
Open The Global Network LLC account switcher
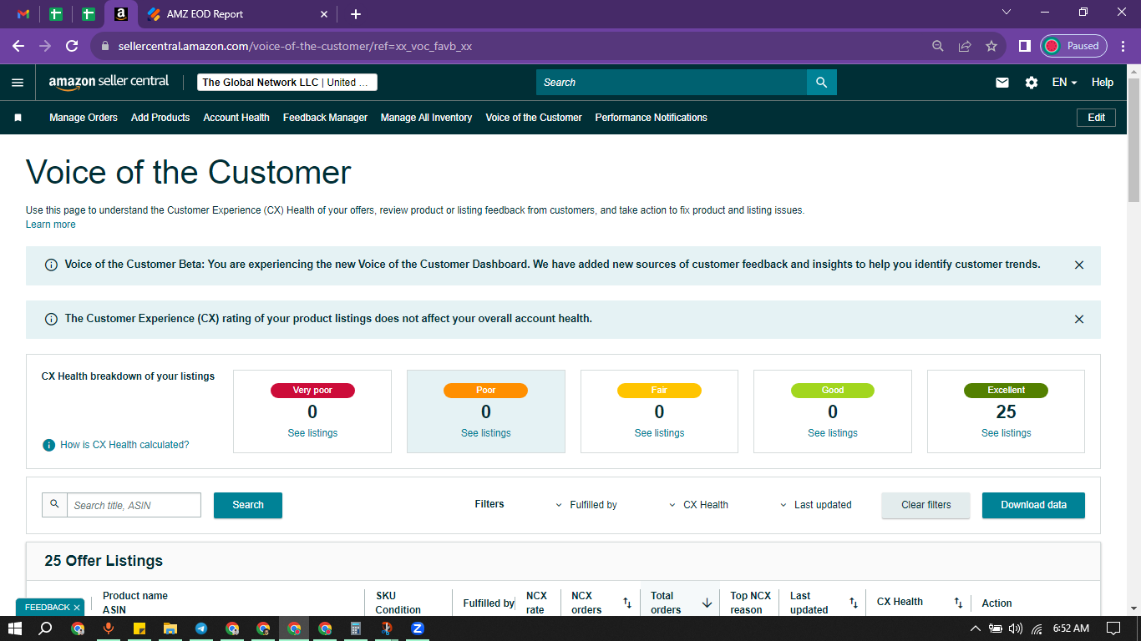click(x=287, y=83)
